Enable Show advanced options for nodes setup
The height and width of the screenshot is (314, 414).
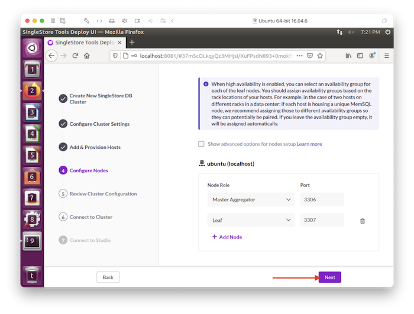tap(201, 144)
